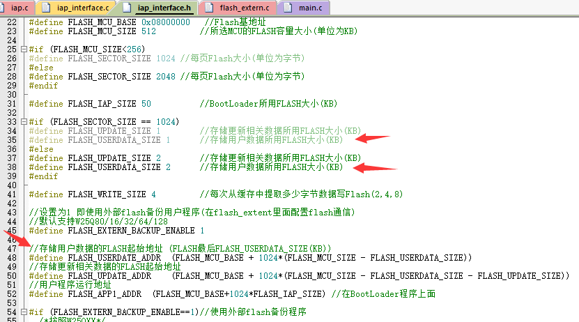Viewport: 579px width, 322px height.
Task: Click FLASH_MCU_BASE on line 22
Action: (x=102, y=22)
